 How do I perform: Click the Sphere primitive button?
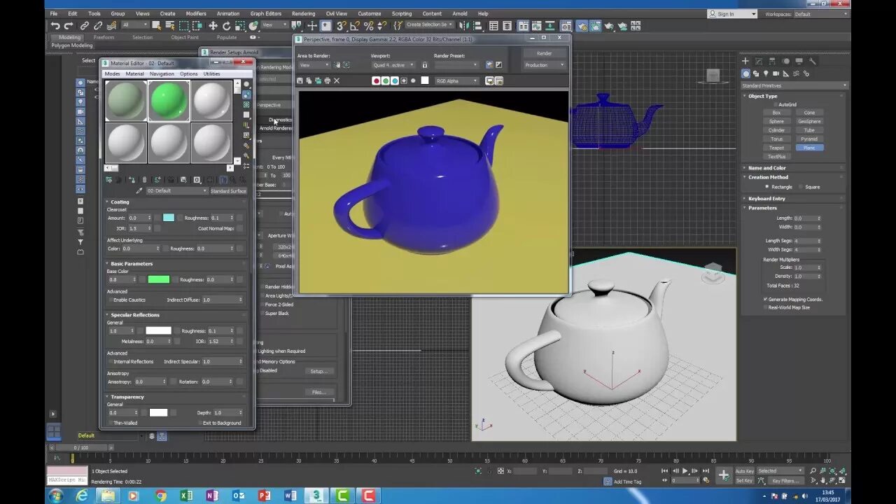(776, 121)
